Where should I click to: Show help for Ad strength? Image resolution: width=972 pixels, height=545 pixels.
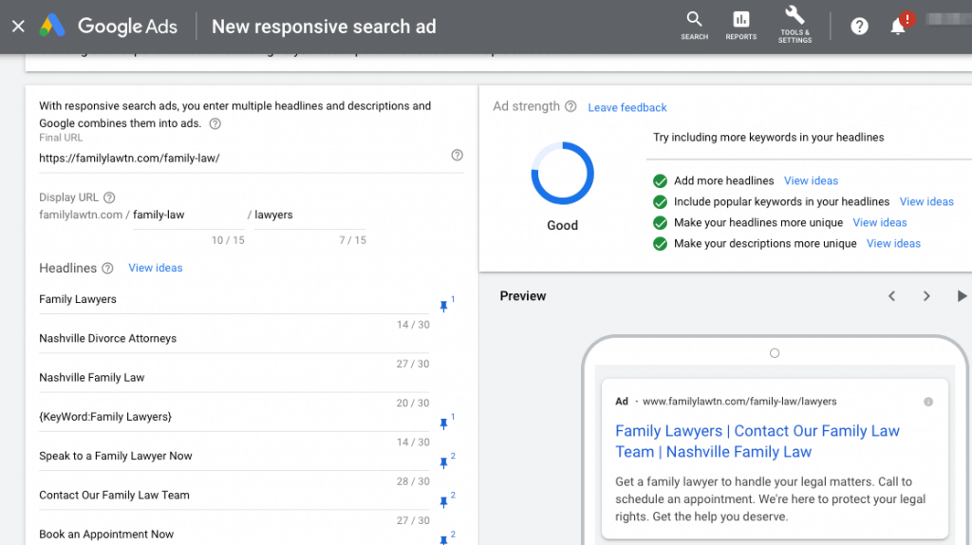[x=570, y=106]
